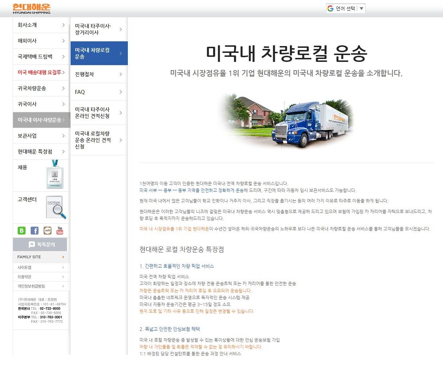The height and width of the screenshot is (368, 443).
Task: Open the 회사소개 menu
Action: point(41,25)
